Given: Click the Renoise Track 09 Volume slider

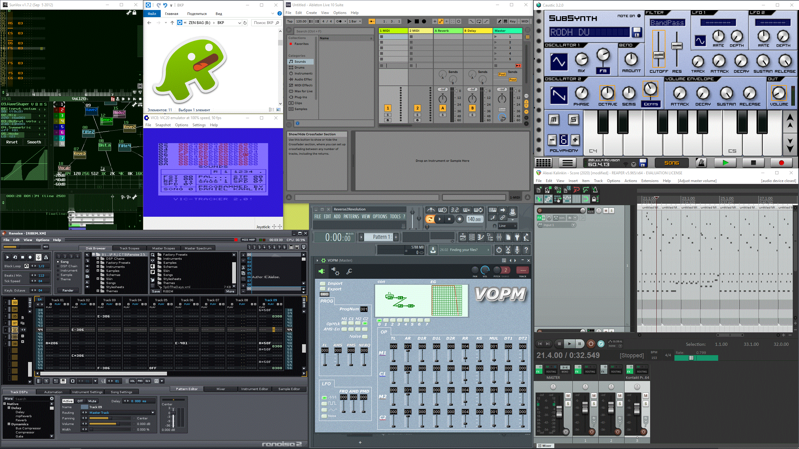Looking at the screenshot, I should click(110, 424).
